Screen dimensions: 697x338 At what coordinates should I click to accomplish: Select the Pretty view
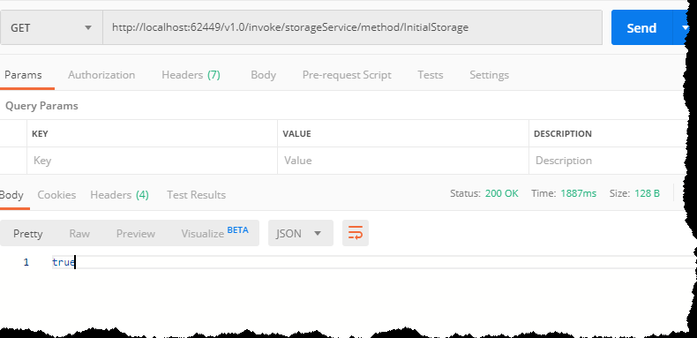pos(27,234)
